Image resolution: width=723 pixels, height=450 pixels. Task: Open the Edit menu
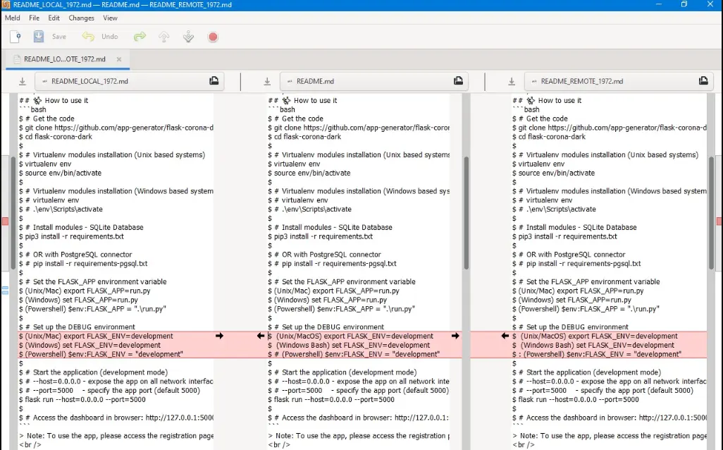(54, 18)
